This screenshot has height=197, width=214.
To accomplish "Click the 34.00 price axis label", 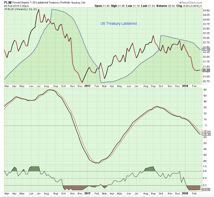I will point(206,19).
